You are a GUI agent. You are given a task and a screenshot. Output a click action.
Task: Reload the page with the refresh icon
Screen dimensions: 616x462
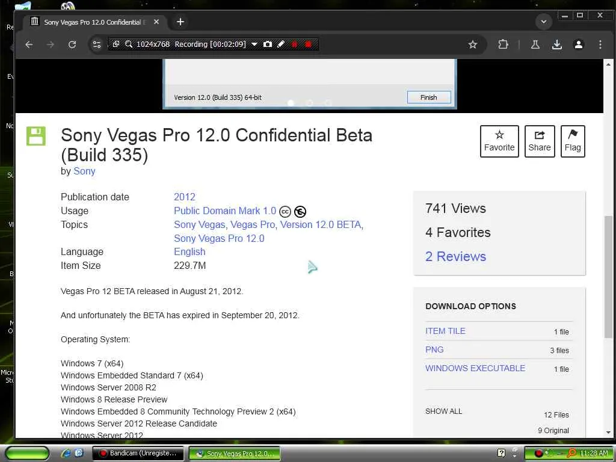72,45
